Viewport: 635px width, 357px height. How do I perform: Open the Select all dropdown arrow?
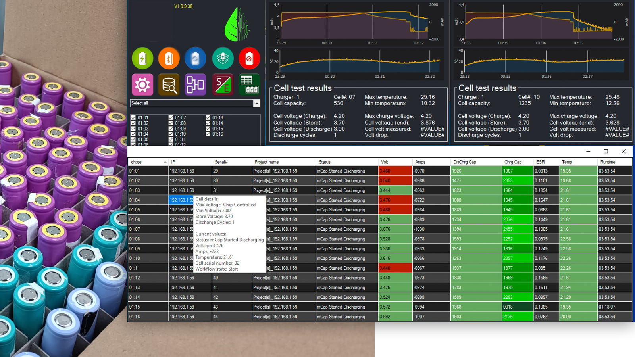257,103
